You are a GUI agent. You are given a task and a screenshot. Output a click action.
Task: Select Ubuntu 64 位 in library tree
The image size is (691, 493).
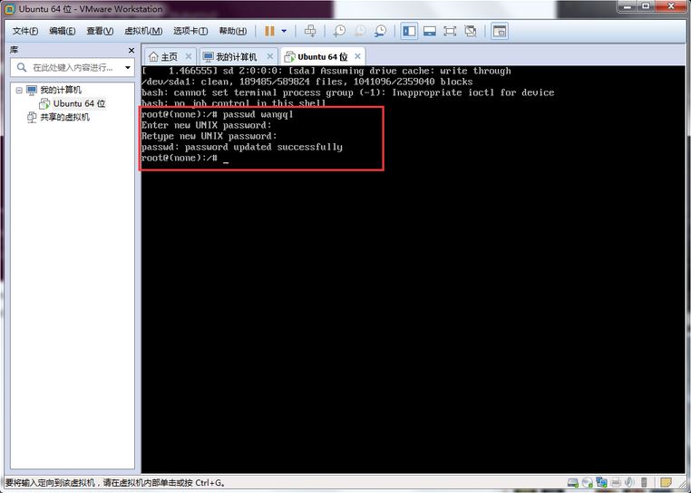click(x=79, y=103)
